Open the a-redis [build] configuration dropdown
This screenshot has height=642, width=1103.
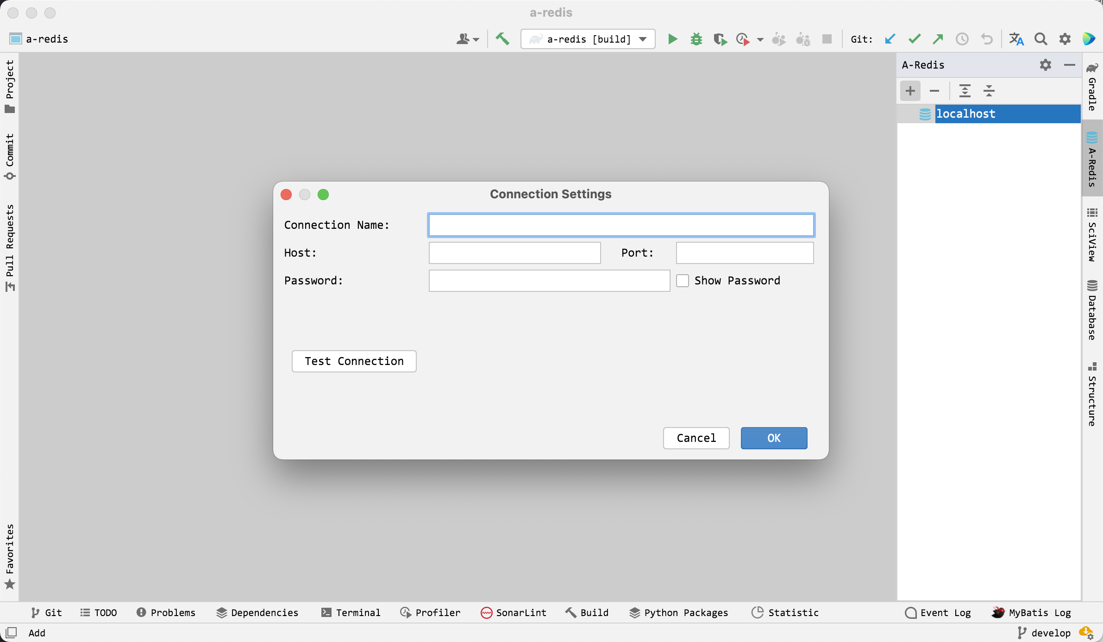[x=642, y=39]
